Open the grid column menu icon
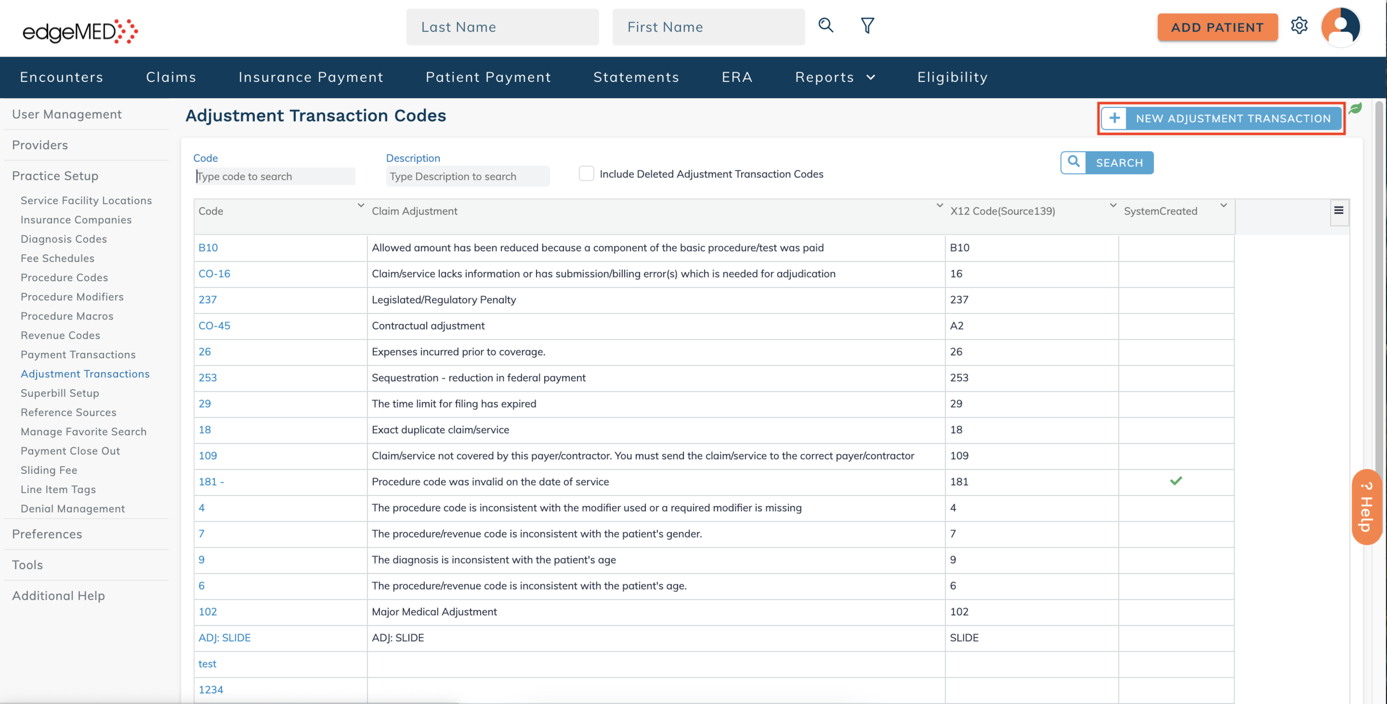The width and height of the screenshot is (1387, 704). click(x=1339, y=211)
